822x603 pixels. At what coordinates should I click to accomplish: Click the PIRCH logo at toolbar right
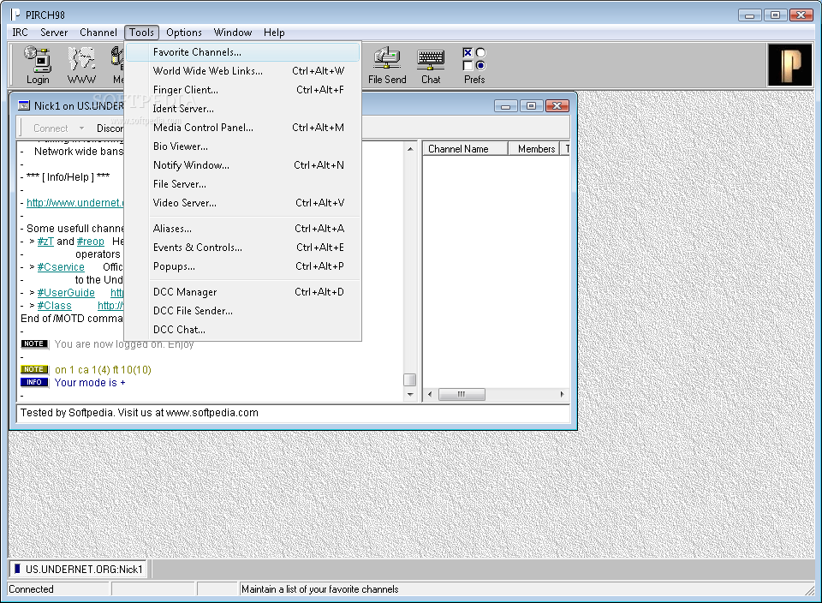790,65
